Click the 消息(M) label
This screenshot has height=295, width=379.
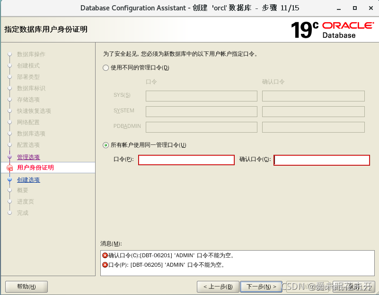[111, 244]
